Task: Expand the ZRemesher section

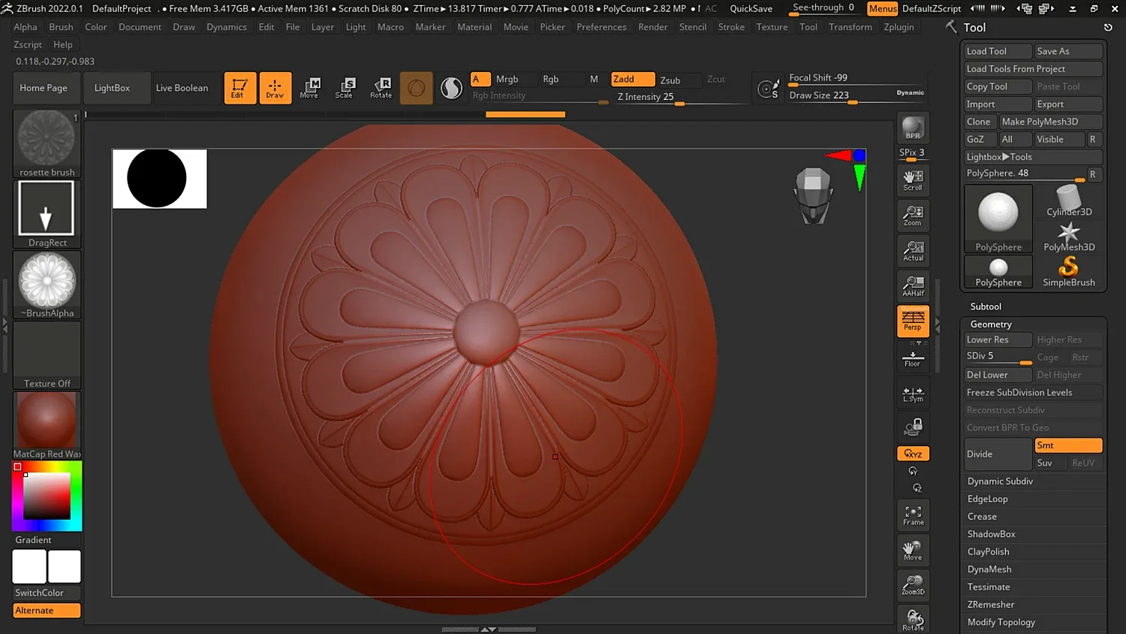Action: pyautogui.click(x=991, y=605)
